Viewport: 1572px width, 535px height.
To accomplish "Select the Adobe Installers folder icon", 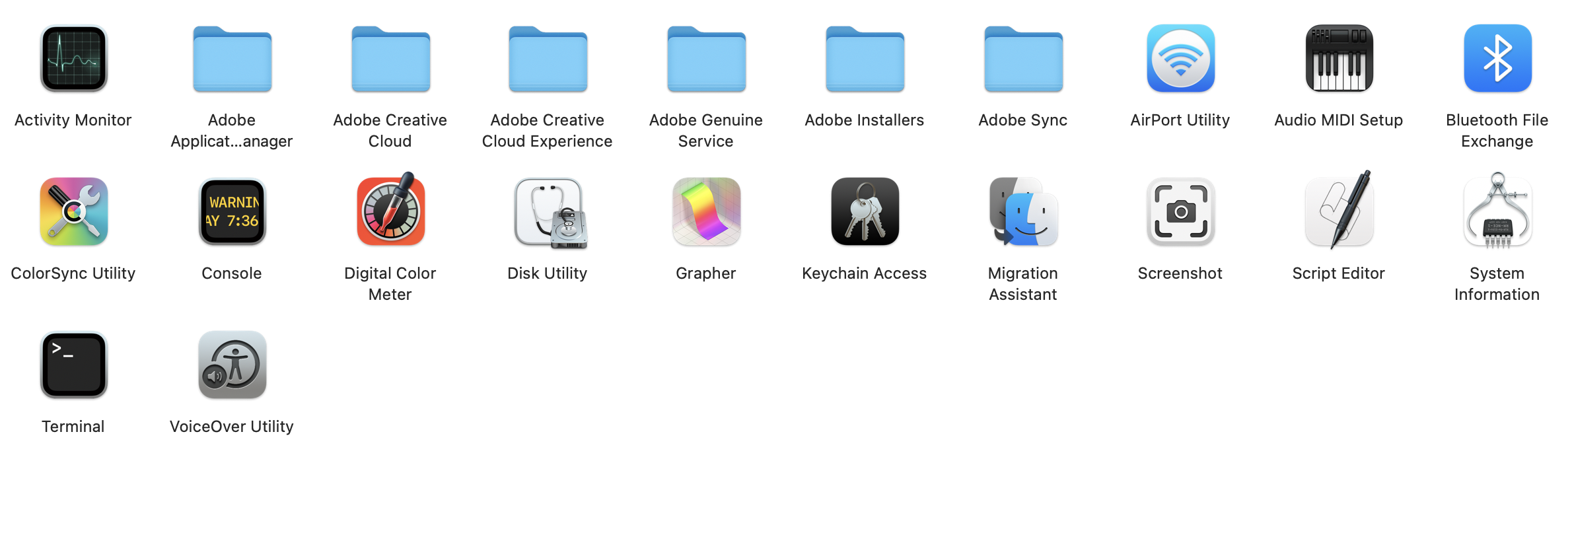I will pyautogui.click(x=865, y=59).
